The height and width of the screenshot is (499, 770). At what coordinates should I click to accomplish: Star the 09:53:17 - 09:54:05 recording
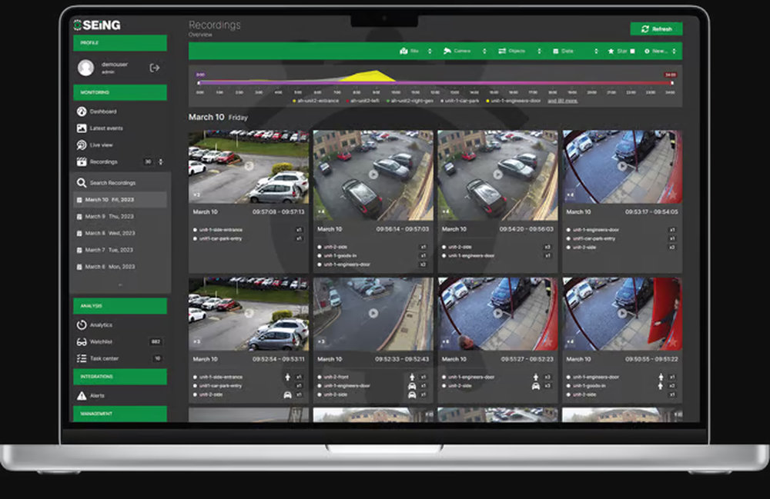coord(673,195)
